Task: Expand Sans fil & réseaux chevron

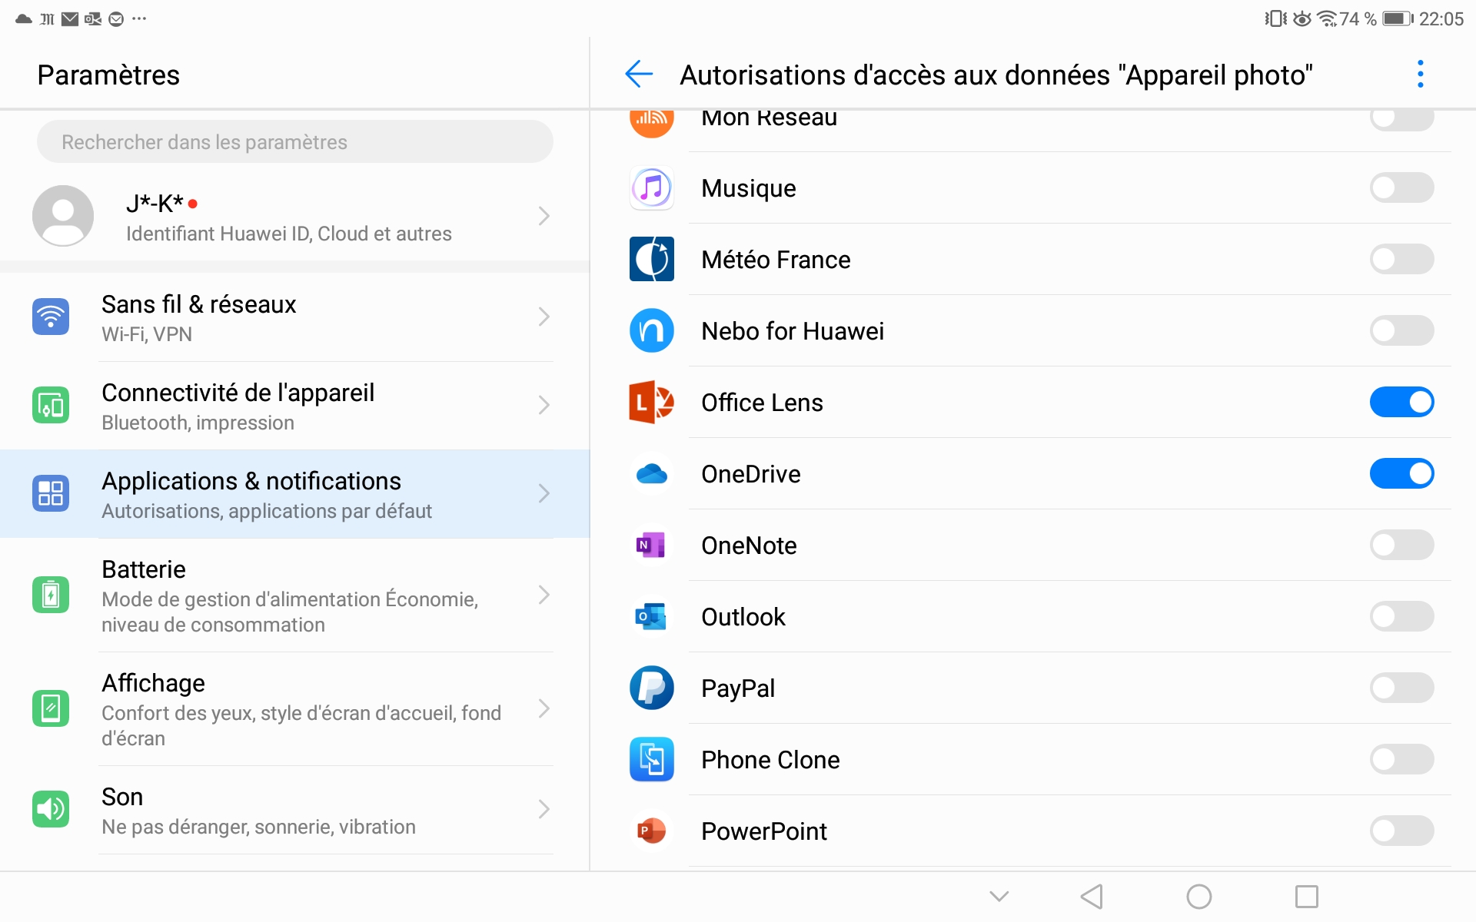Action: click(x=544, y=317)
